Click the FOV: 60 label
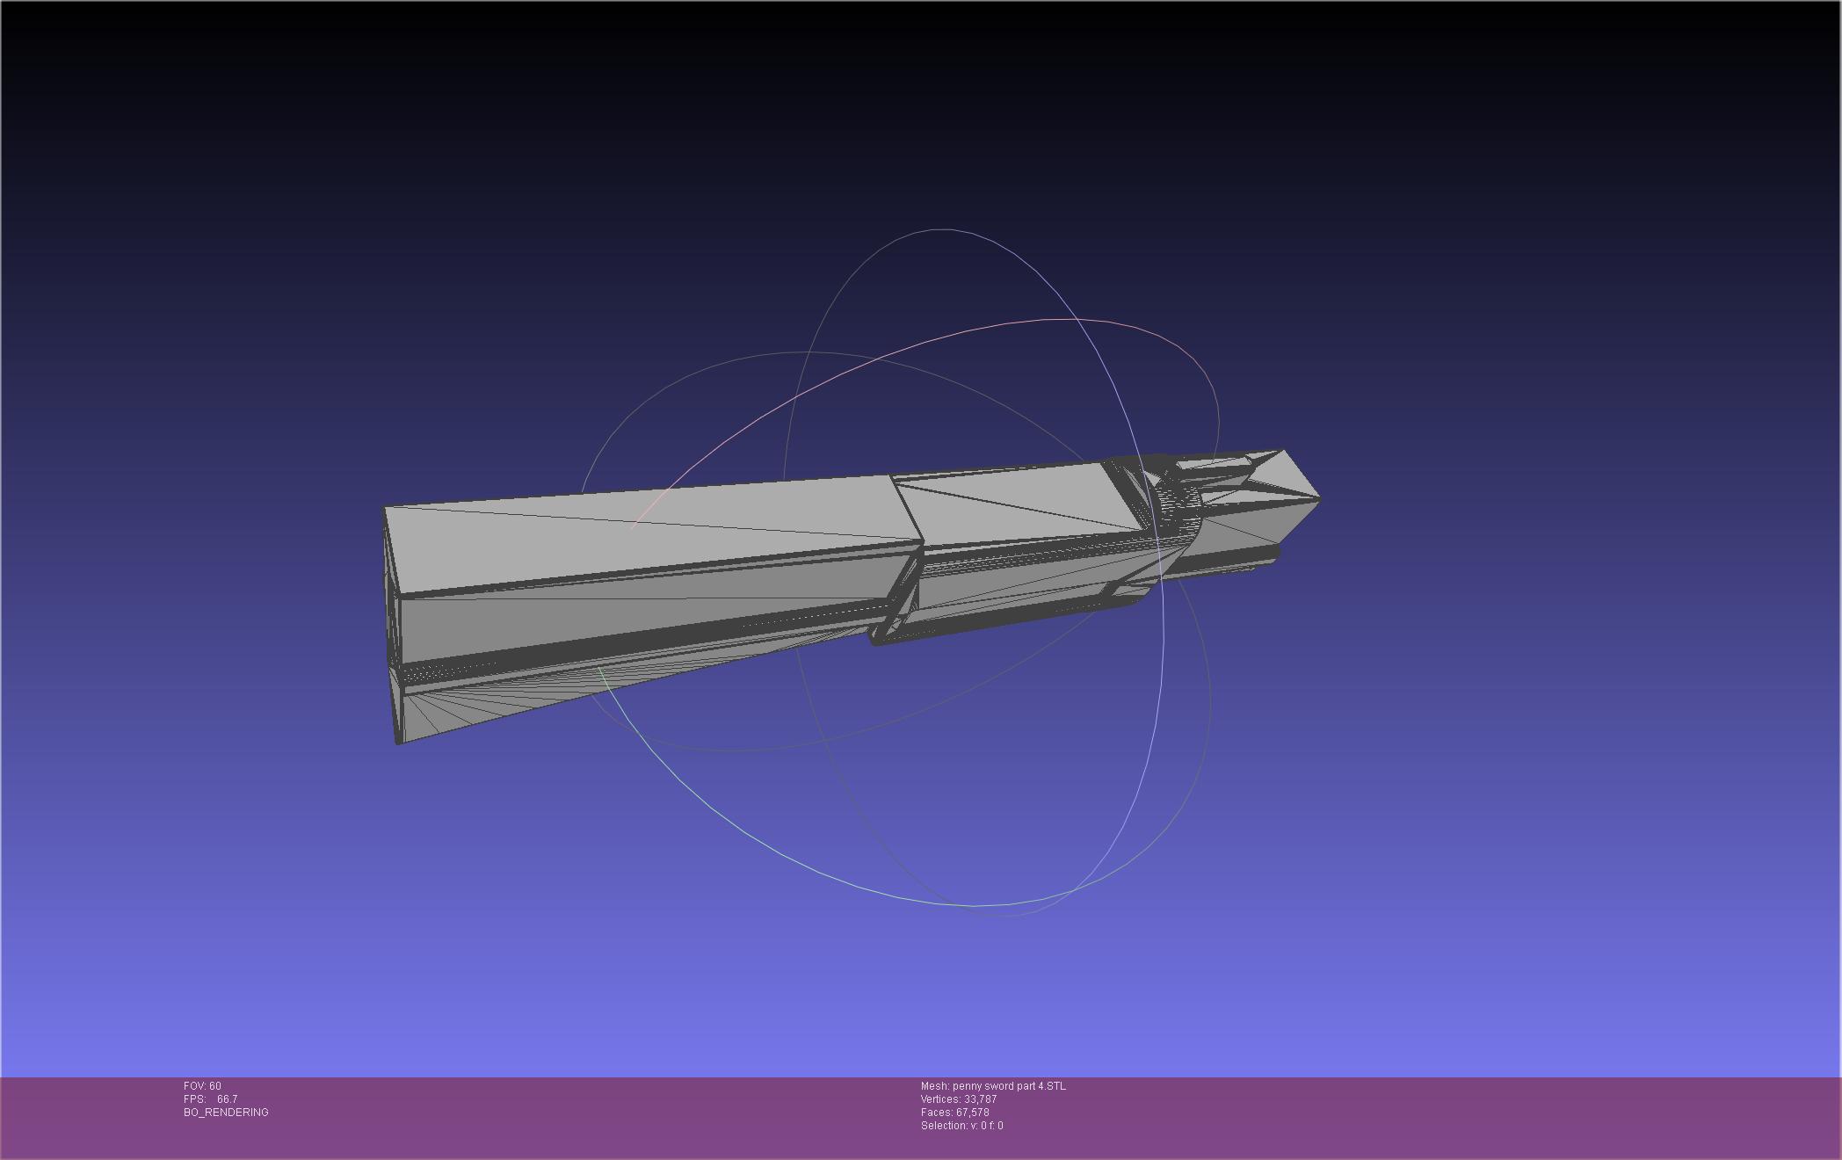Screen dimensions: 1842x1160 click(202, 1086)
